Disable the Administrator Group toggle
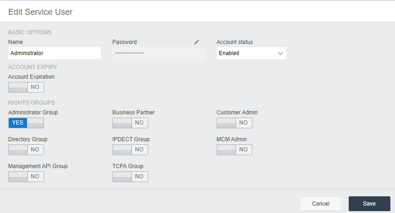 pos(26,123)
